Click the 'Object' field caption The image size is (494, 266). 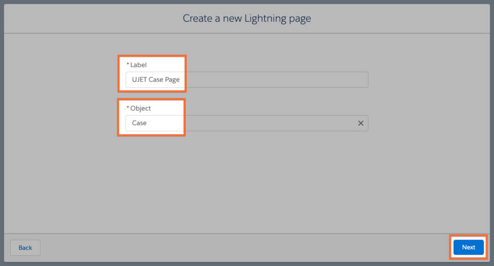tap(140, 109)
